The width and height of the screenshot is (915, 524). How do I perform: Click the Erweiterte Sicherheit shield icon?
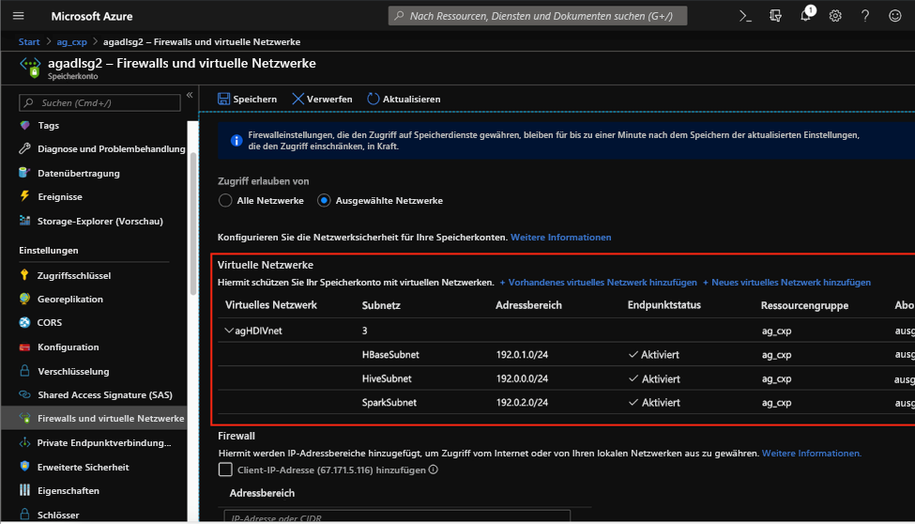tap(24, 467)
